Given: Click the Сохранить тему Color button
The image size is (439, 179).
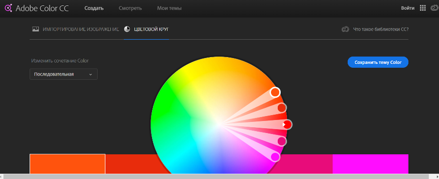Looking at the screenshot, I should pyautogui.click(x=378, y=62).
